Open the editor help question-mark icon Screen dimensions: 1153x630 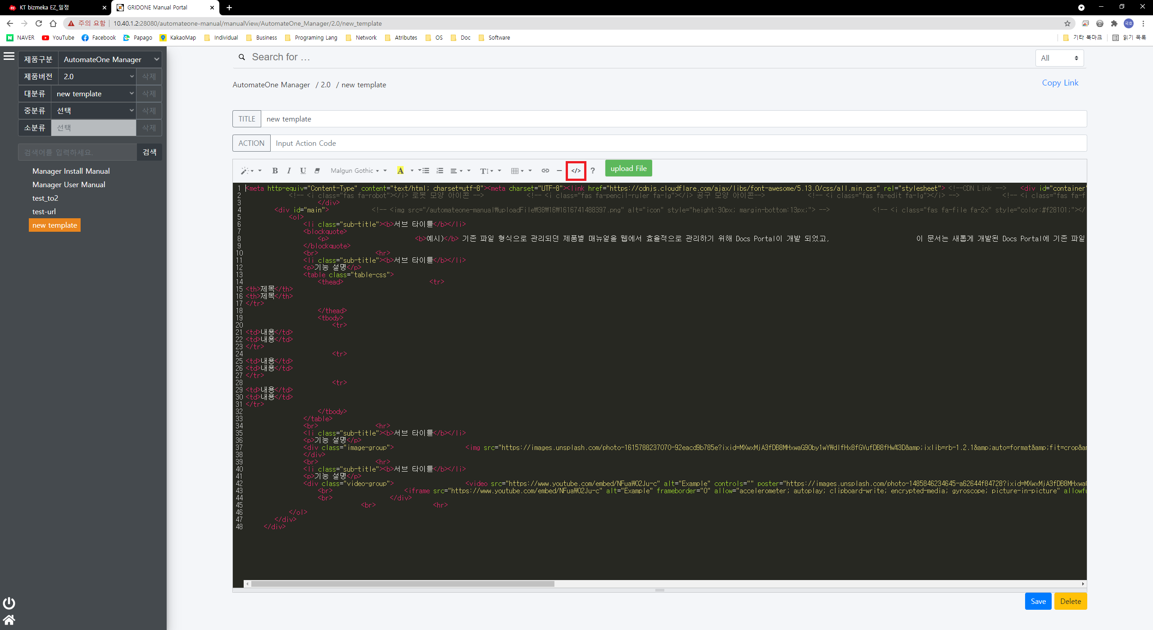pyautogui.click(x=593, y=171)
